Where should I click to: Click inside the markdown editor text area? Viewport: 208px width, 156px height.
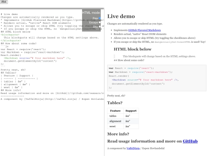click(52, 82)
